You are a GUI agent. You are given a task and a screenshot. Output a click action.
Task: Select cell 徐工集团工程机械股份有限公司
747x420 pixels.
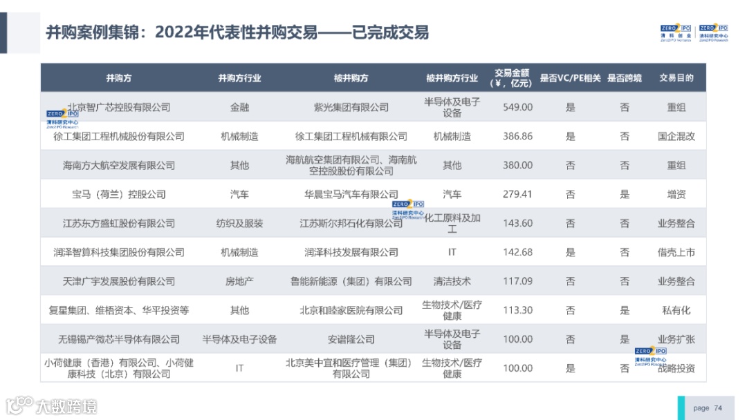[x=119, y=136]
